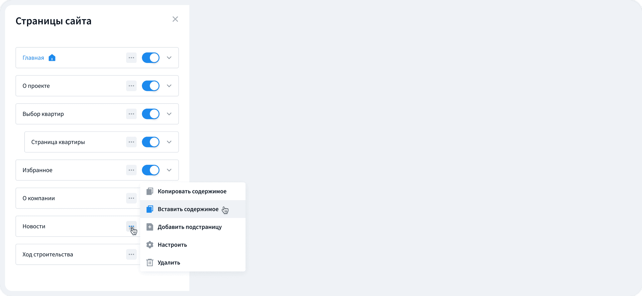Toggle off the Страница квартиры page

pos(151,142)
